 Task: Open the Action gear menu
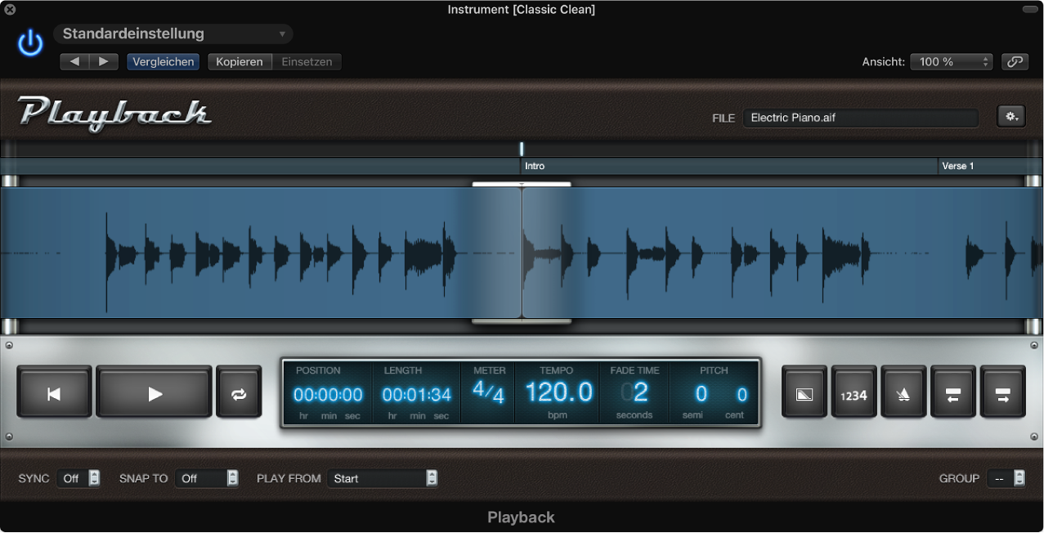coord(1010,116)
